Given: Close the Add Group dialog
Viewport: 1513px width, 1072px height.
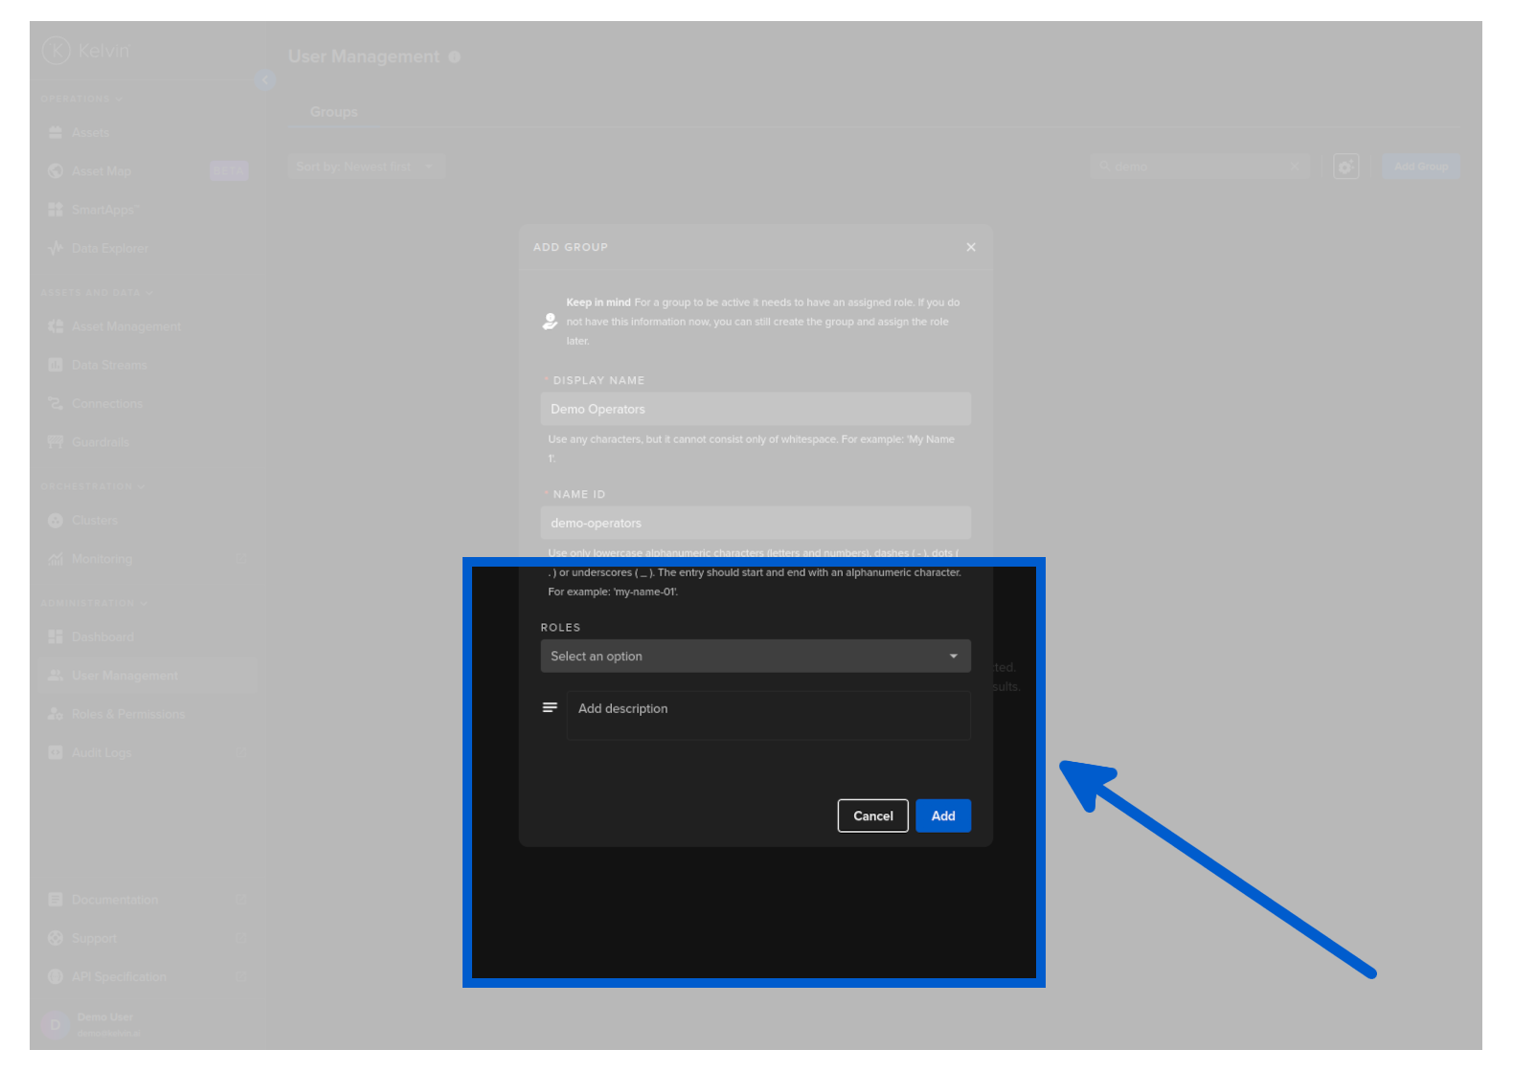Looking at the screenshot, I should pos(971,247).
